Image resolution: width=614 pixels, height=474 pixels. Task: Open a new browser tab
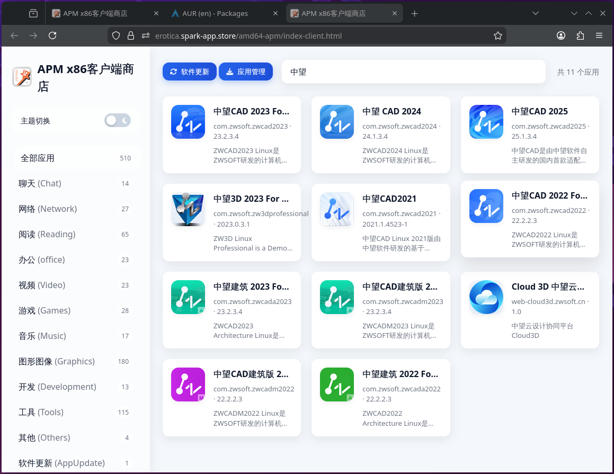[415, 14]
